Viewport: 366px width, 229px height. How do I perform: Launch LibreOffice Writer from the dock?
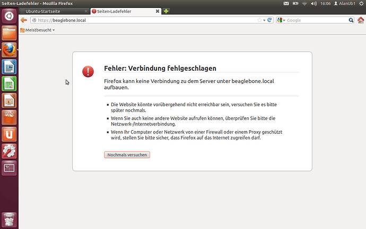tap(9, 67)
